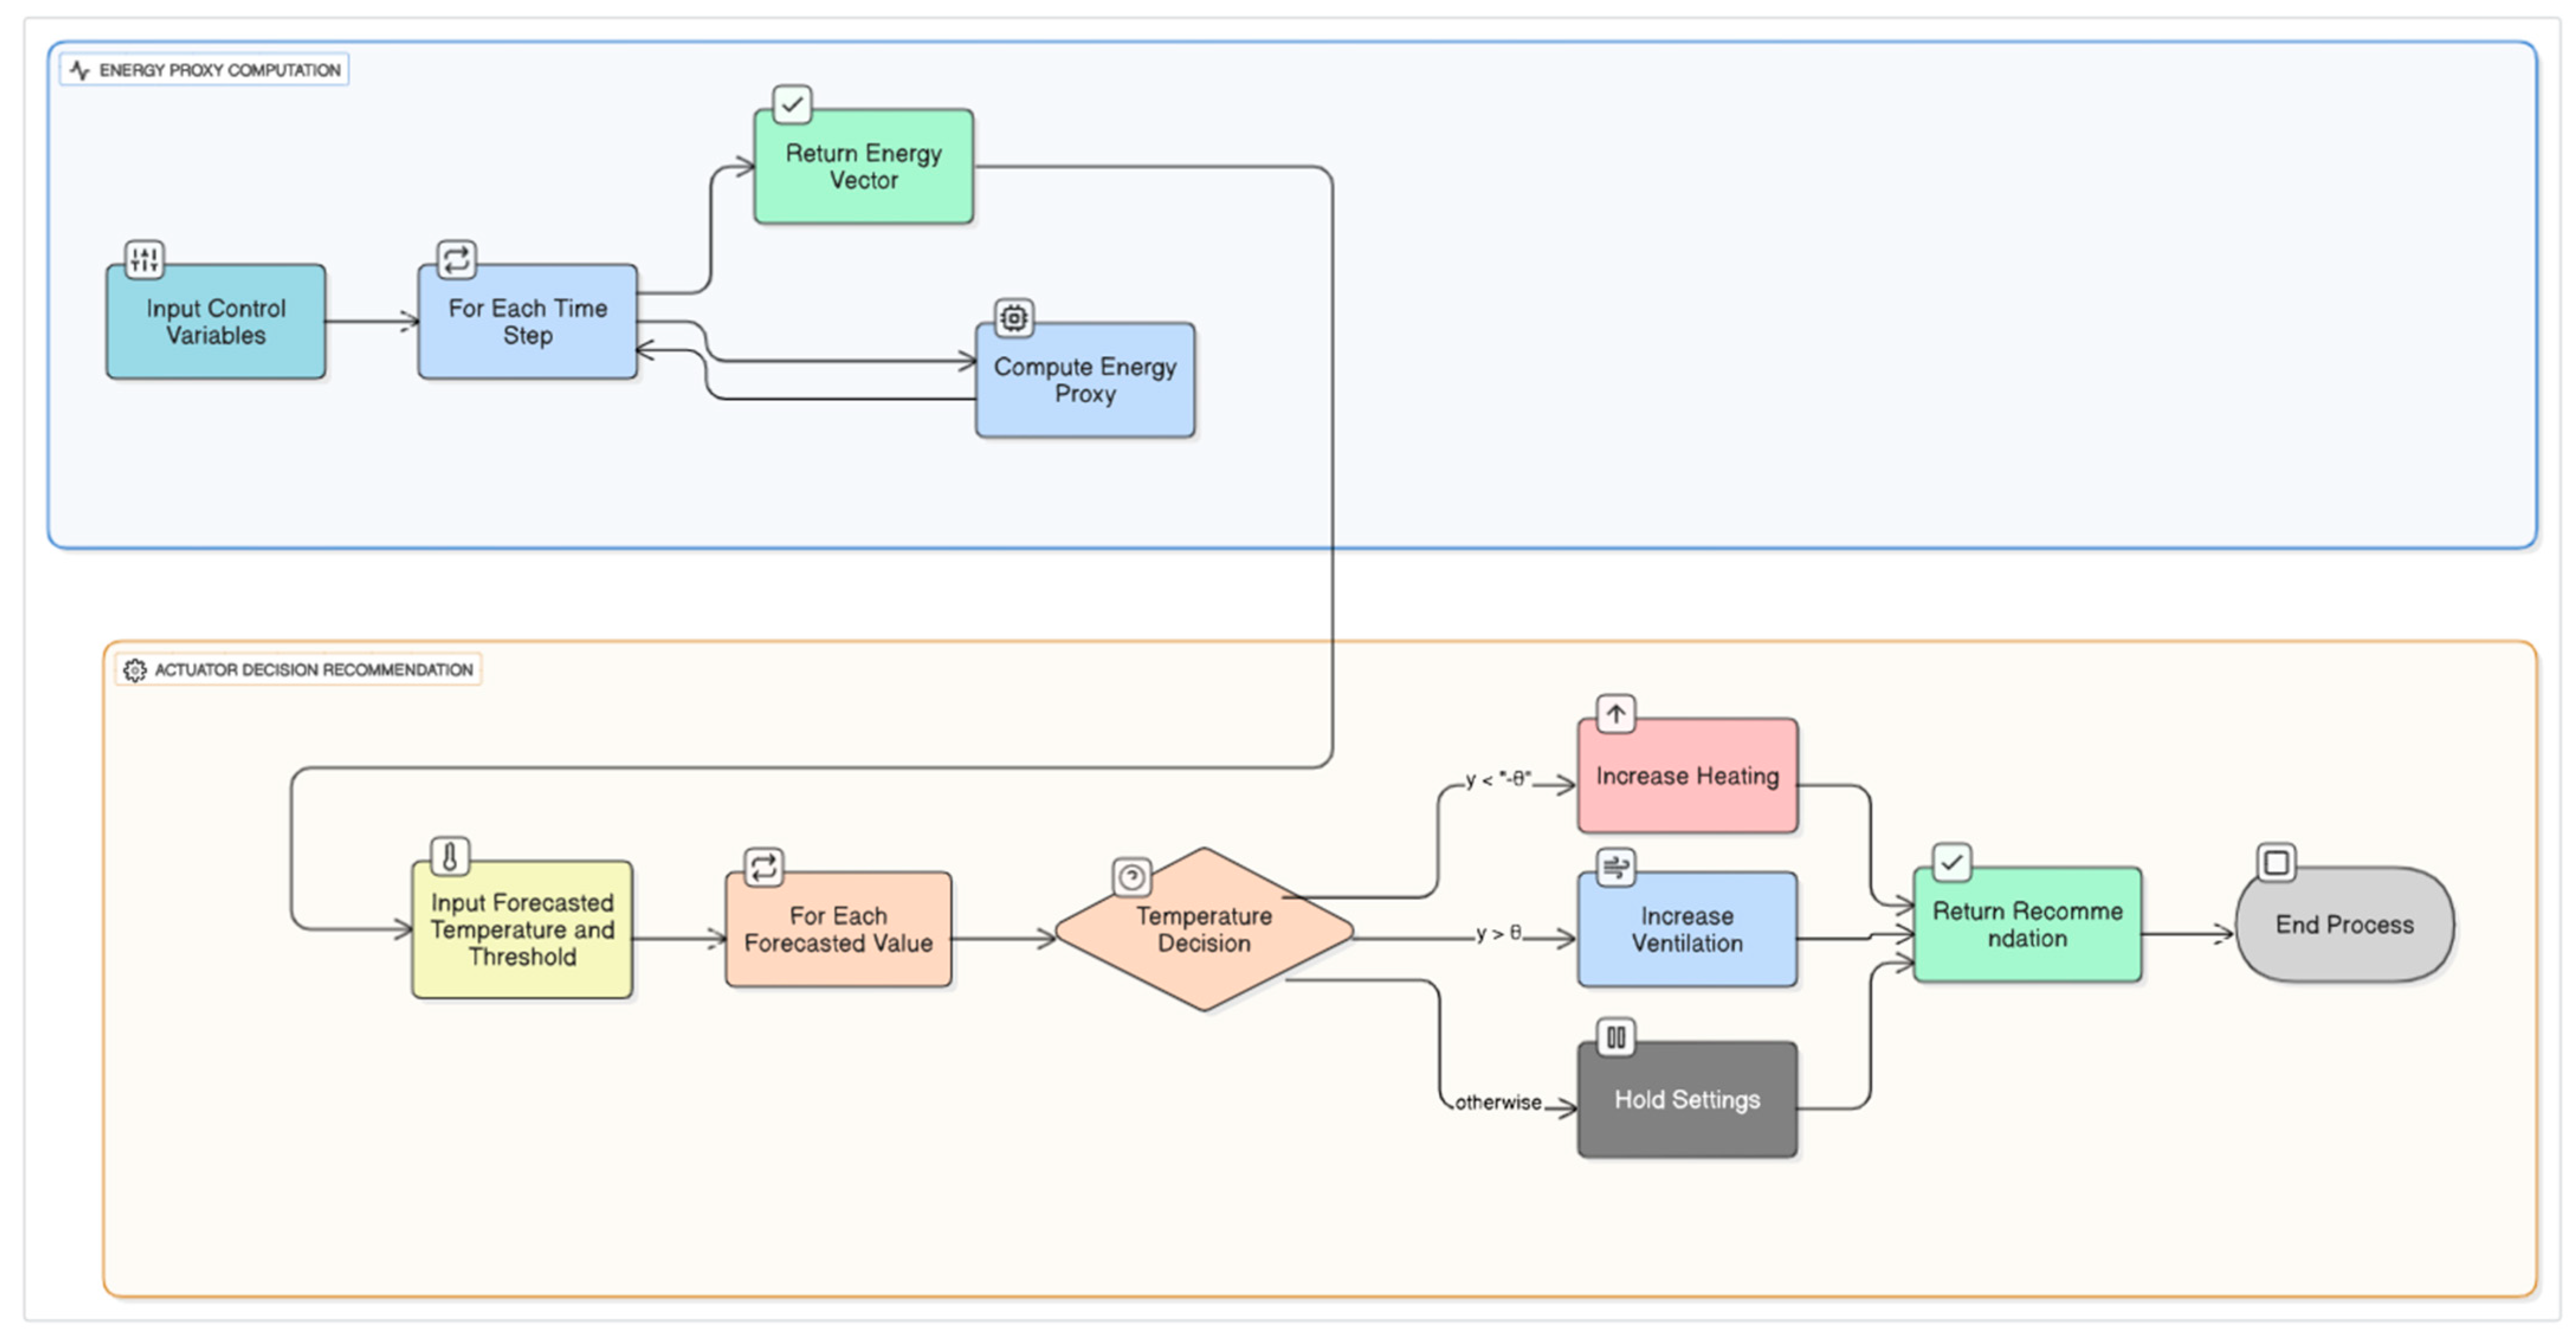The image size is (2576, 1335).
Task: Click the chip icon above Compute Energy Proxy
Action: pyautogui.click(x=1013, y=318)
